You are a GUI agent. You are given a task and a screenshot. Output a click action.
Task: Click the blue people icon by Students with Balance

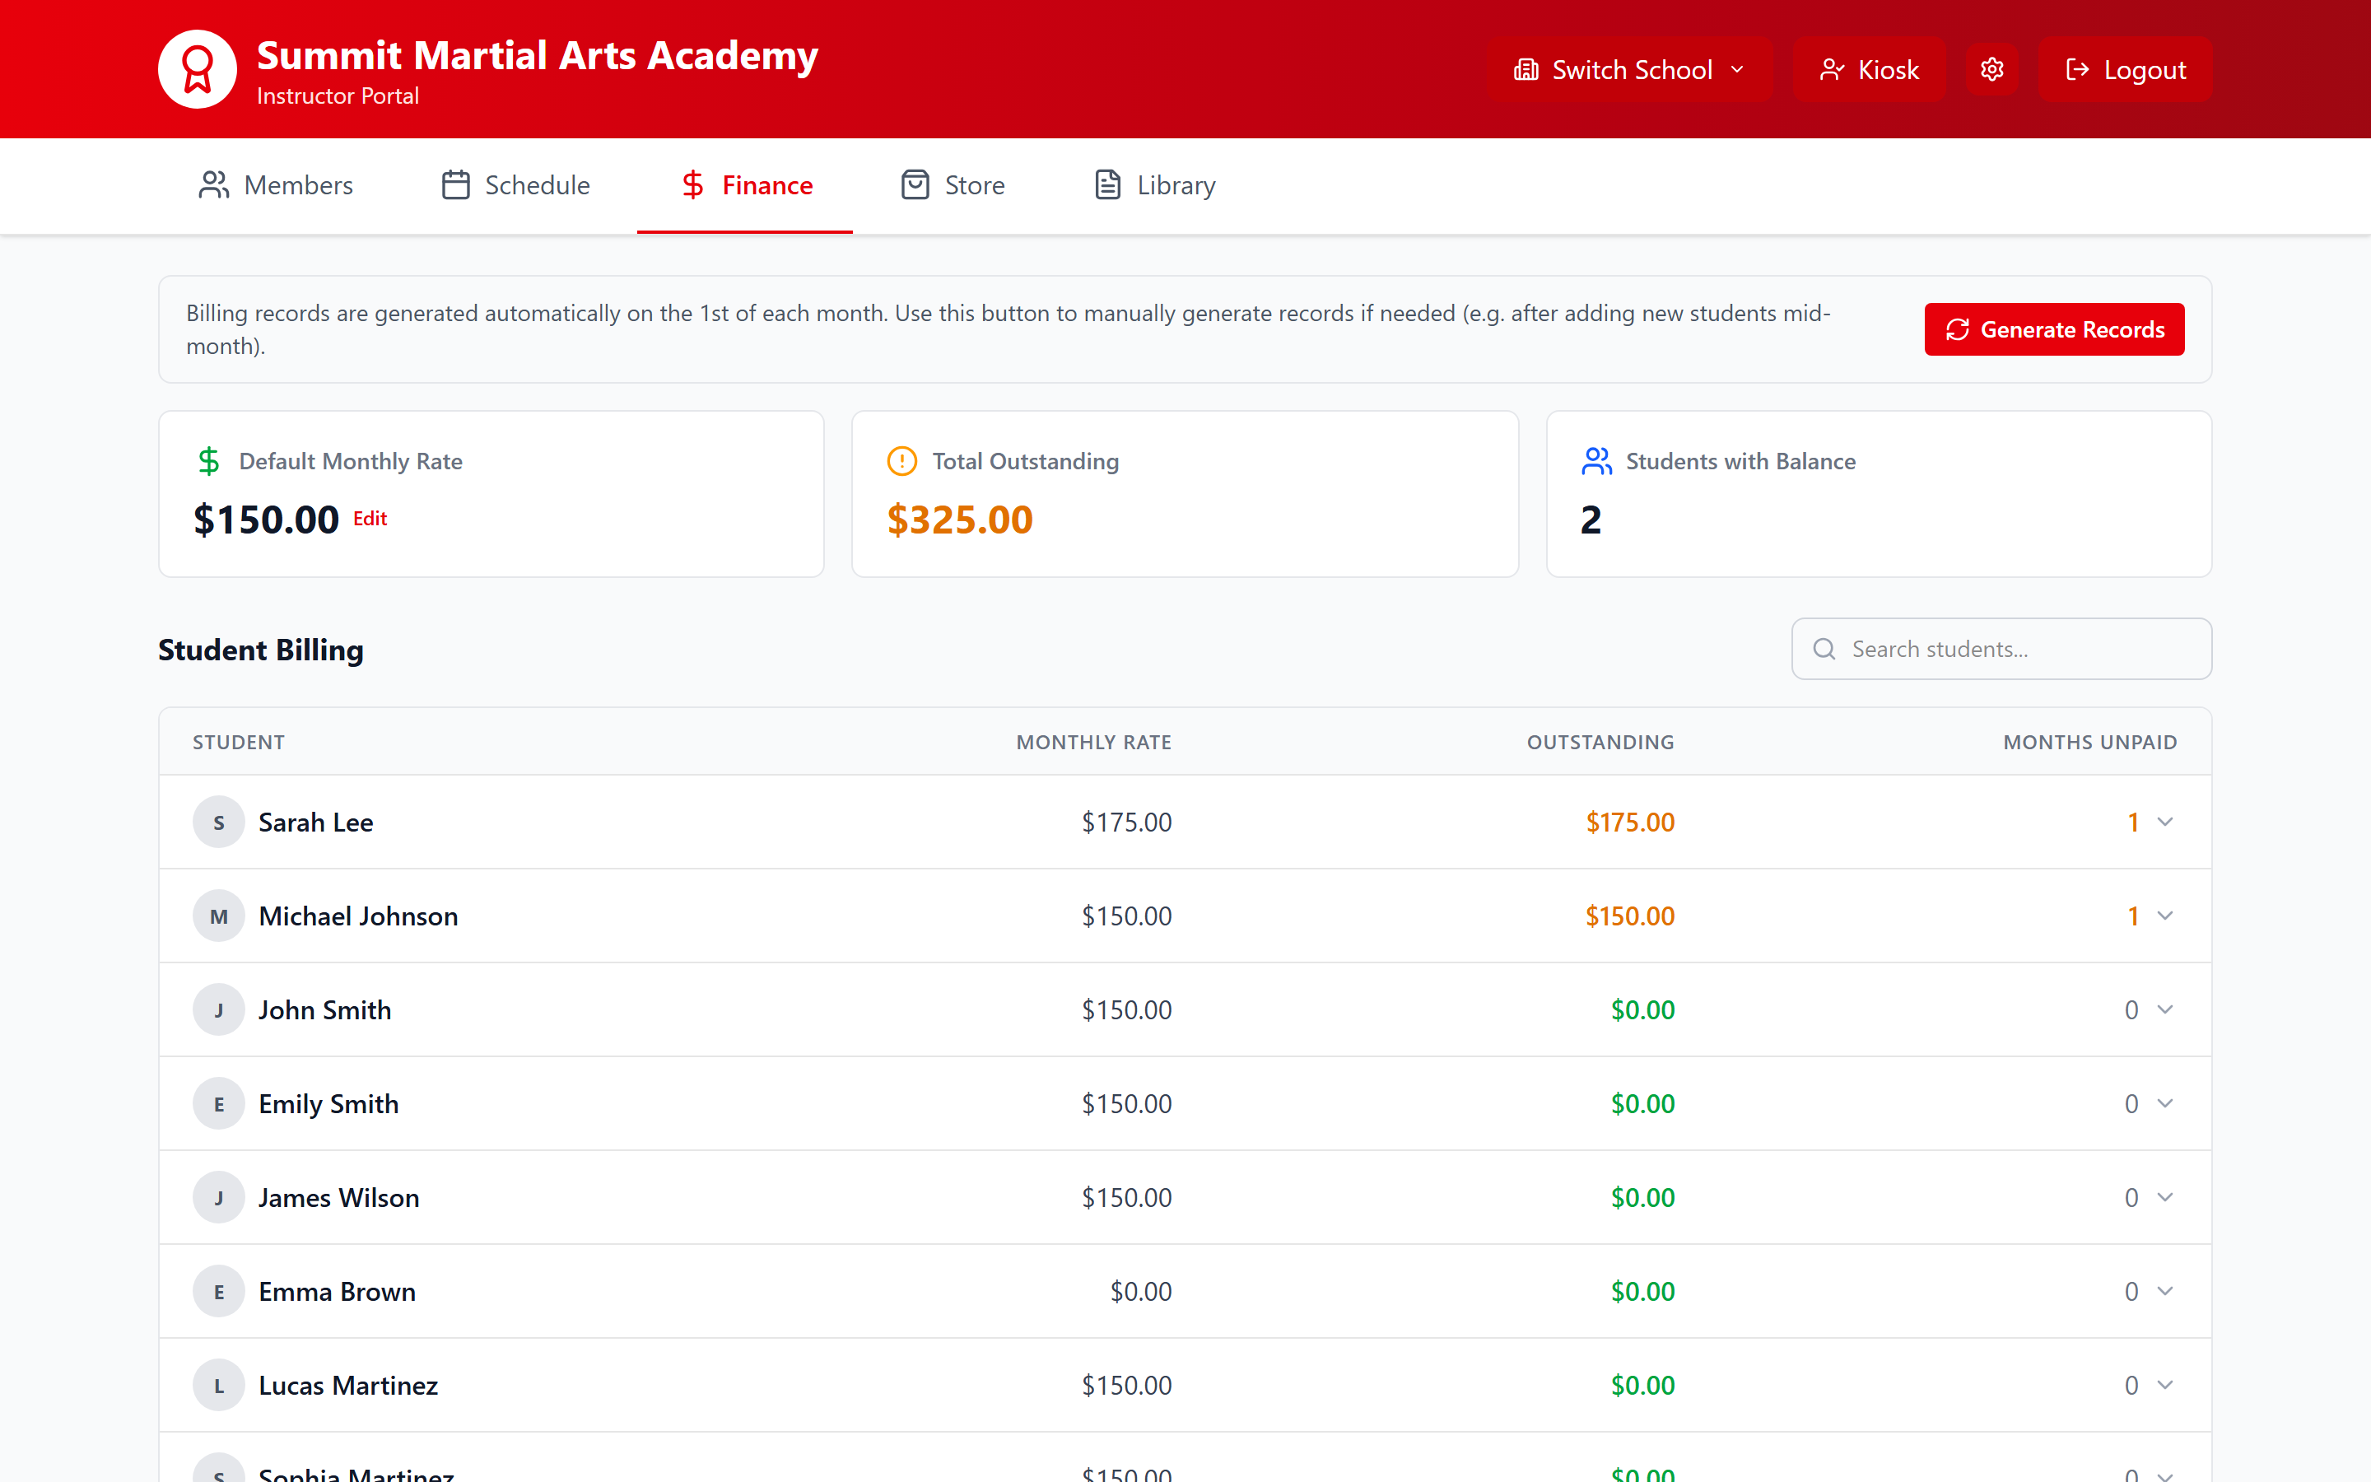[1596, 461]
